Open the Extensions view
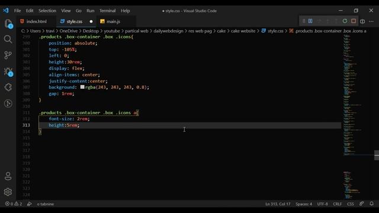Screen dimensions: 379x213 click(x=8, y=87)
